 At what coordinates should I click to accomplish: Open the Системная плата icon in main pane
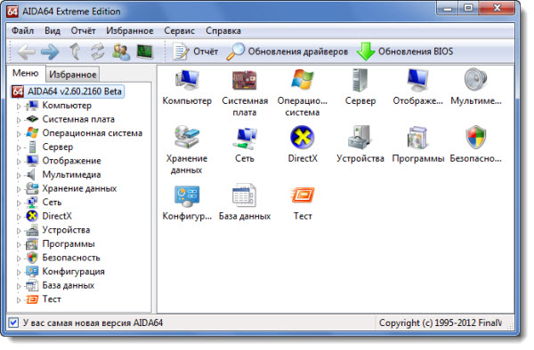245,81
